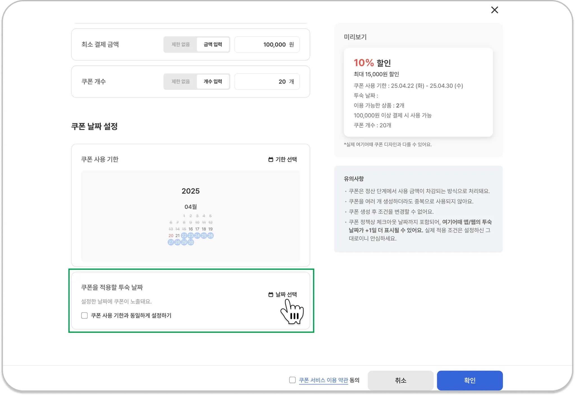Viewport: 575px width, 395px height.
Task: Click calendar icon next to 기한 선택
Action: 271,159
